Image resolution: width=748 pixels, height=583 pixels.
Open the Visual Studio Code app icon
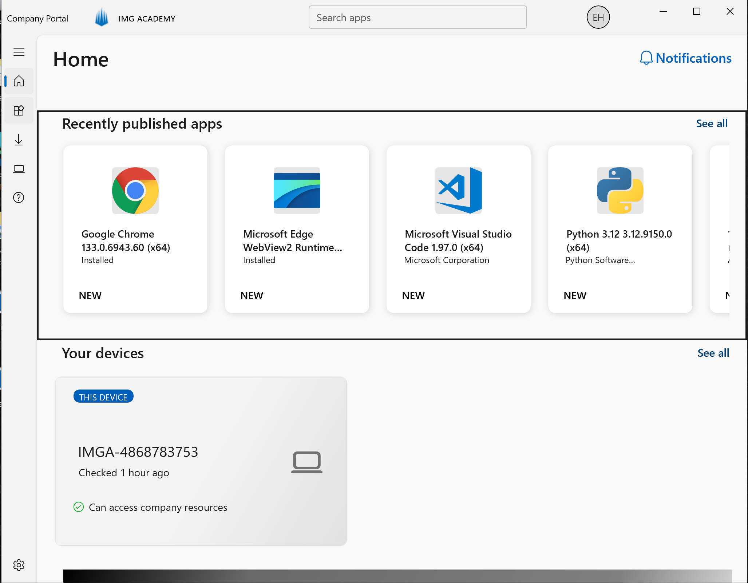(459, 191)
